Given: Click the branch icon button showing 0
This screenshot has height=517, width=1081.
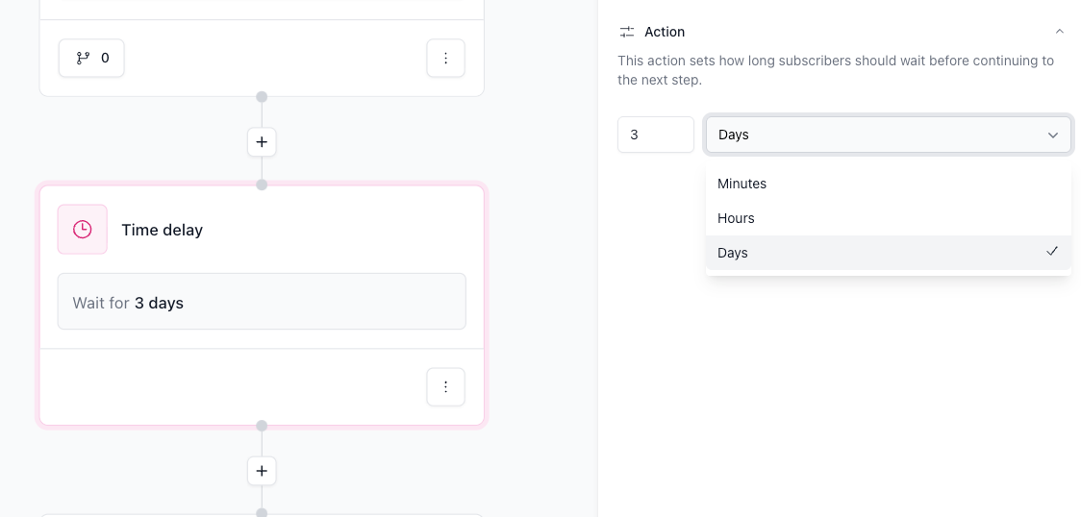Looking at the screenshot, I should point(91,58).
